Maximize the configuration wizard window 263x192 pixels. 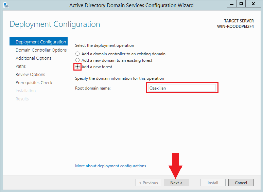242,4
